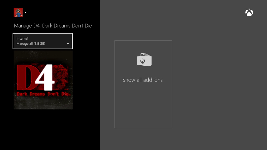Open the Show all add-ons tile
This screenshot has width=267, height=150.
pos(143,84)
